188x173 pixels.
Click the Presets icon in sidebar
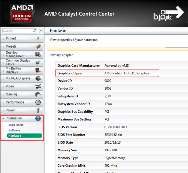tap(38, 46)
